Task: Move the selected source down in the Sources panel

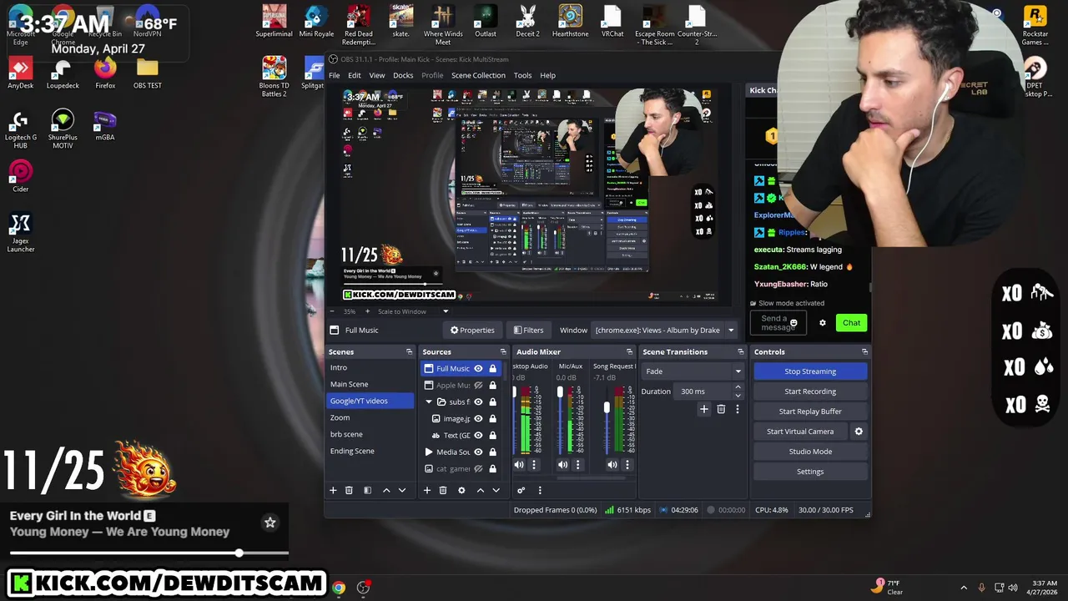Action: tap(496, 490)
